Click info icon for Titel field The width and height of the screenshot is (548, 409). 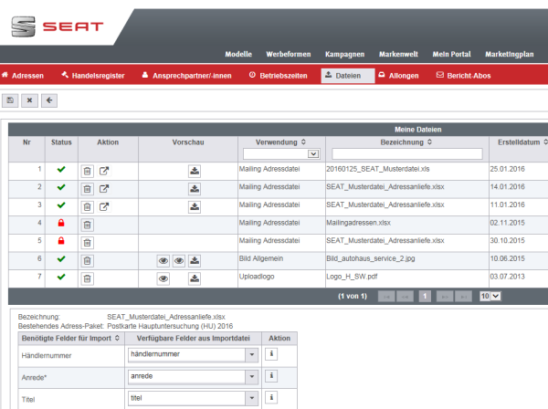[271, 397]
